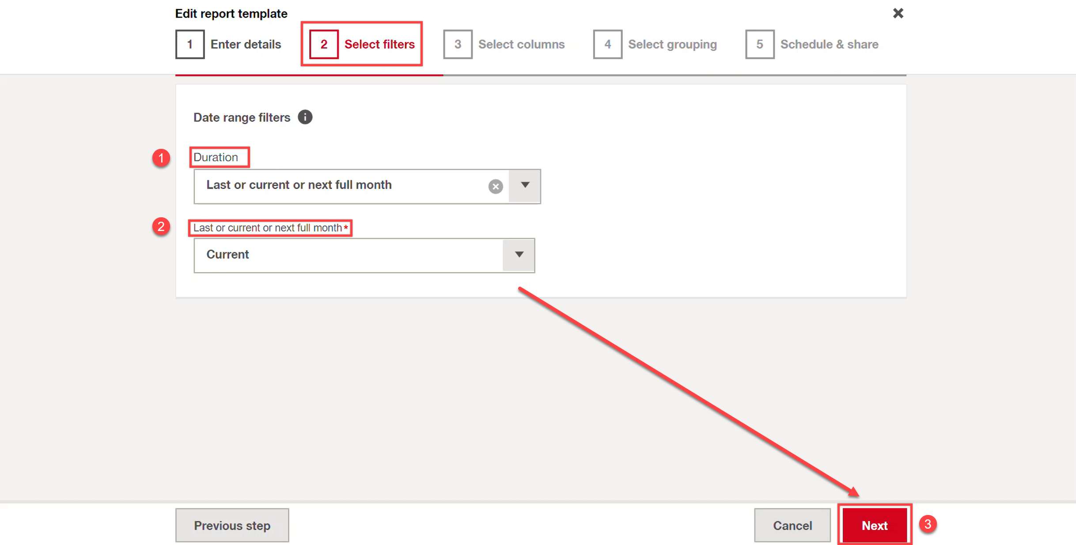The width and height of the screenshot is (1076, 545).
Task: Click the step number 1 box
Action: click(190, 44)
